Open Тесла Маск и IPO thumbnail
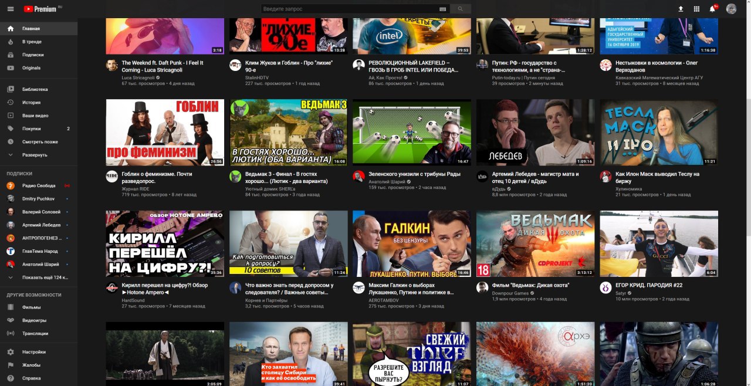Viewport: 751px width, 386px height. 659,133
